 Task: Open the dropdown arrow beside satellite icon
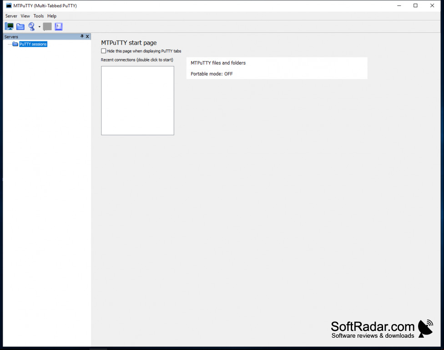[x=40, y=27]
